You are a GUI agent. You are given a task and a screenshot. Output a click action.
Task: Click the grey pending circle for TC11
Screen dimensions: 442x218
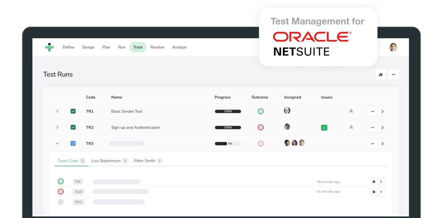coord(61,202)
